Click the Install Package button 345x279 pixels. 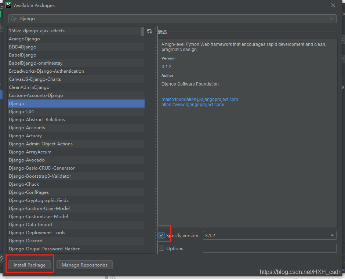[29, 265]
